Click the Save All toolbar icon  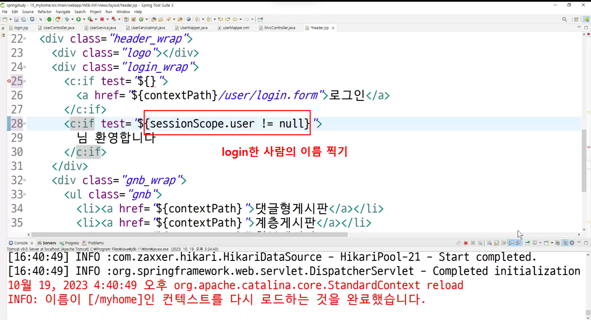24,19
